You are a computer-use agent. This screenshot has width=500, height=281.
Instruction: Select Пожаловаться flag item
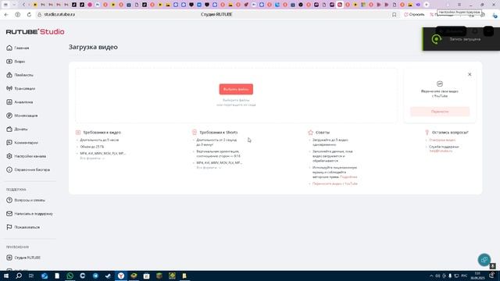23,227
